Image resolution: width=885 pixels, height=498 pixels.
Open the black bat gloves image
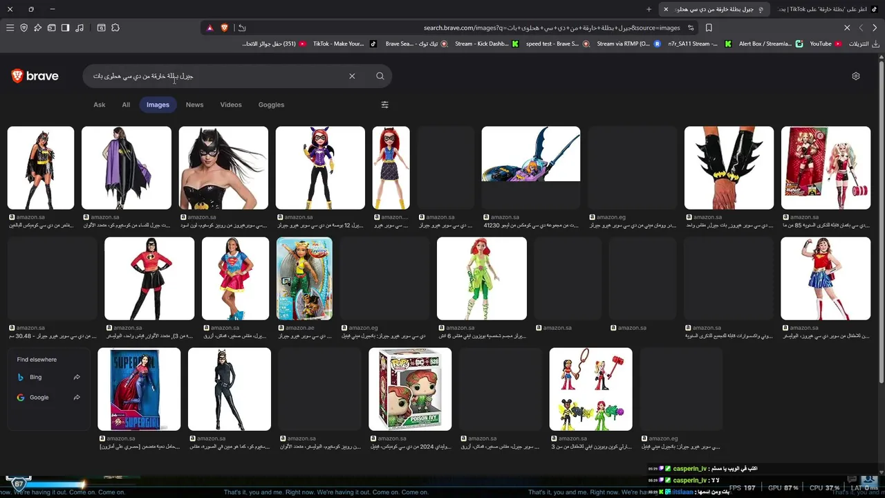point(729,168)
